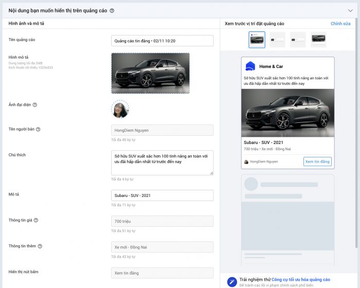Click help icon beside Ảnh đại diện
Screen dimensions: 360x288
pyautogui.click(x=34, y=105)
